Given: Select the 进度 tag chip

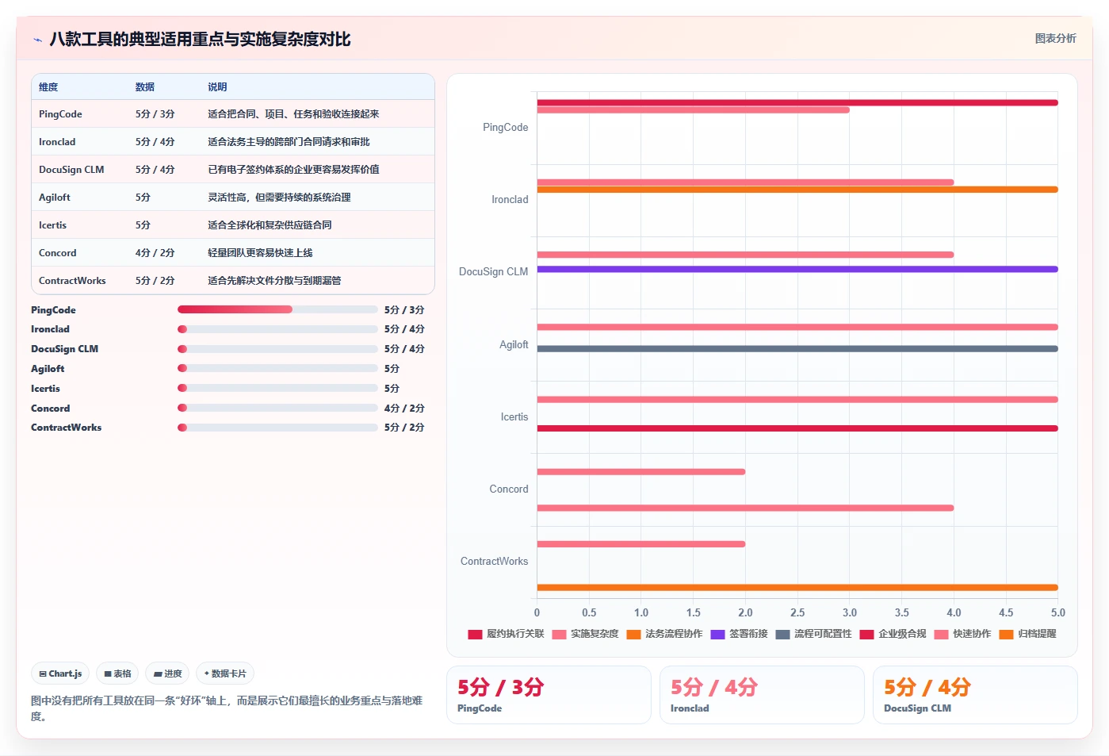Looking at the screenshot, I should (167, 673).
